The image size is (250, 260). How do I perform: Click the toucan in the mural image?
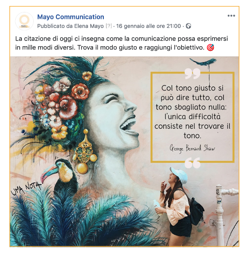(60, 176)
